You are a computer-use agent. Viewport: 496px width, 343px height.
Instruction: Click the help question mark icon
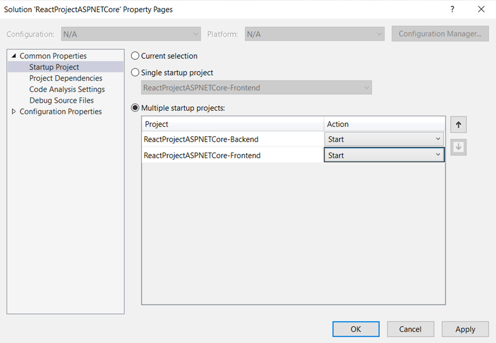[x=452, y=10]
